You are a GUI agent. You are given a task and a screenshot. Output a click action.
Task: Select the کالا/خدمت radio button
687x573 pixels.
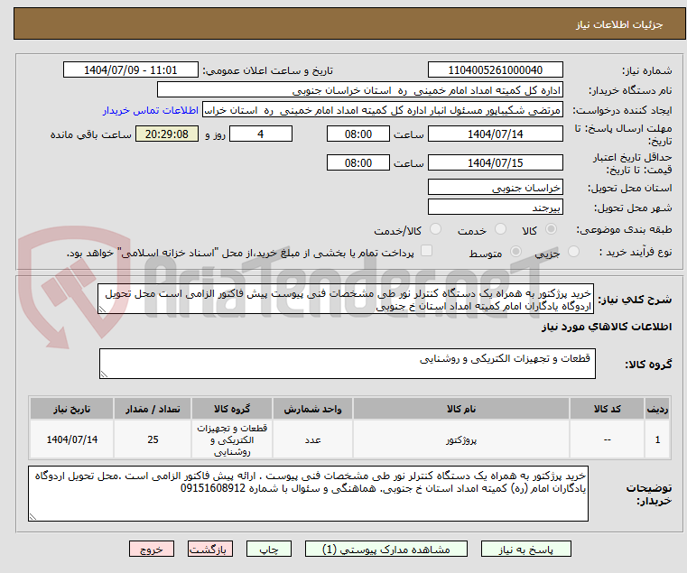435,229
